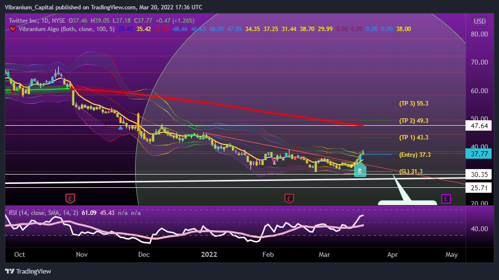Click the current price 37.77 axis label
The height and width of the screenshot is (280, 499).
point(479,154)
